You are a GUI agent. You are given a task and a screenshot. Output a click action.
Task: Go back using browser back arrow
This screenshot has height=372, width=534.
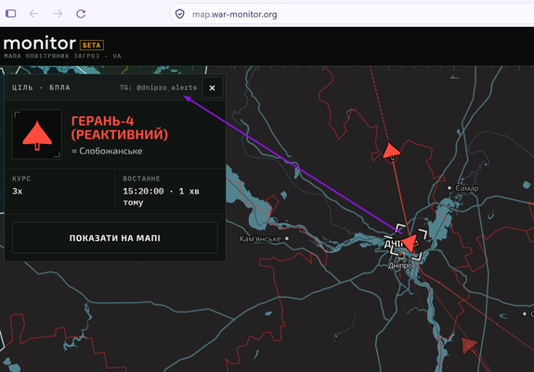tap(34, 14)
